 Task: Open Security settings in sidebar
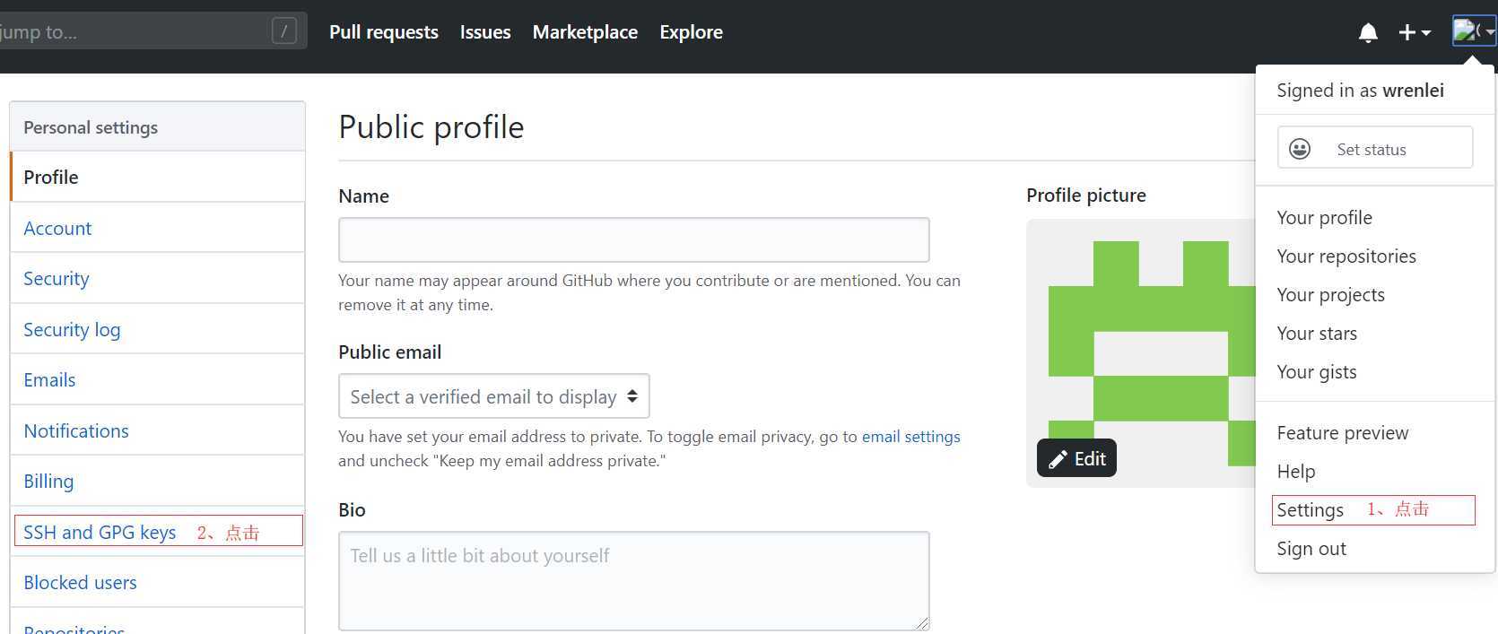(x=157, y=278)
